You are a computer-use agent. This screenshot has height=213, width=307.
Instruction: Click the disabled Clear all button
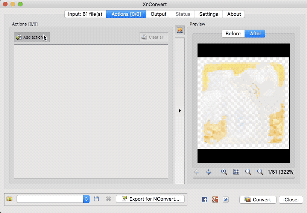(x=154, y=37)
